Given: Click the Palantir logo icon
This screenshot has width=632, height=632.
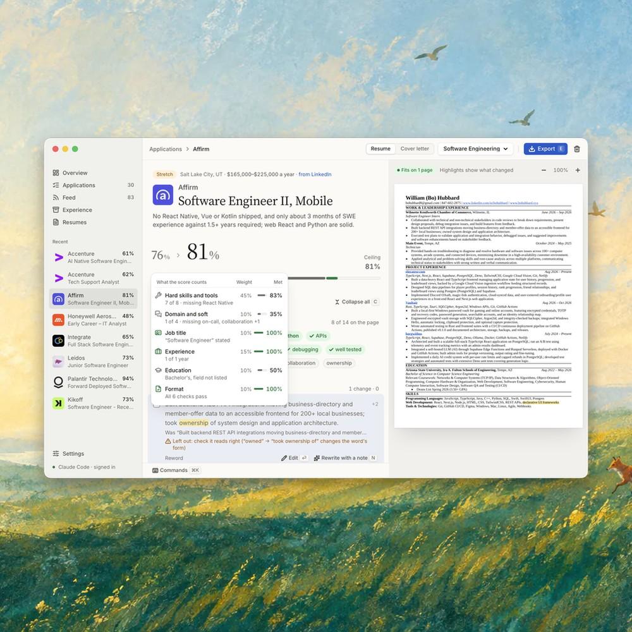Looking at the screenshot, I should point(58,382).
